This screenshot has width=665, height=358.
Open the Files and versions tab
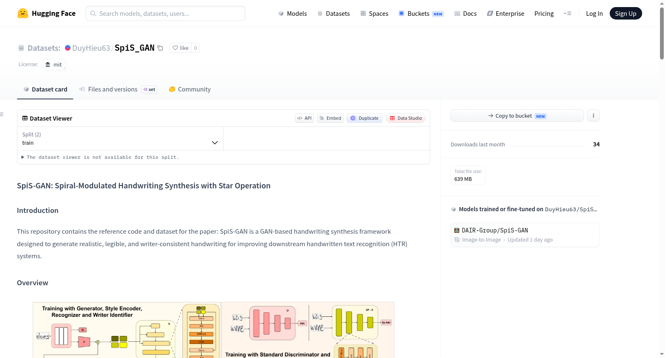(x=118, y=89)
